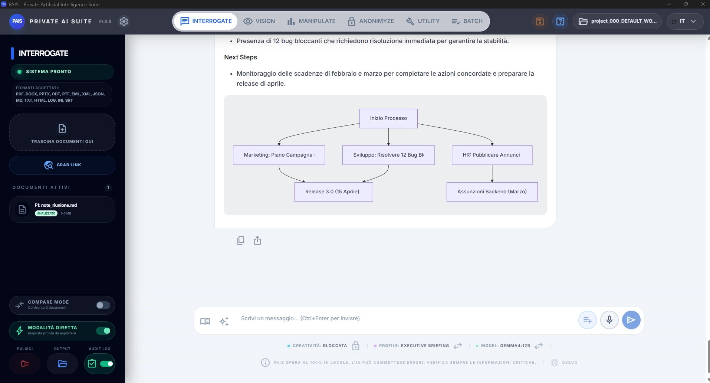Select document F1: note_riunione.md
The height and width of the screenshot is (383, 710).
[62, 209]
